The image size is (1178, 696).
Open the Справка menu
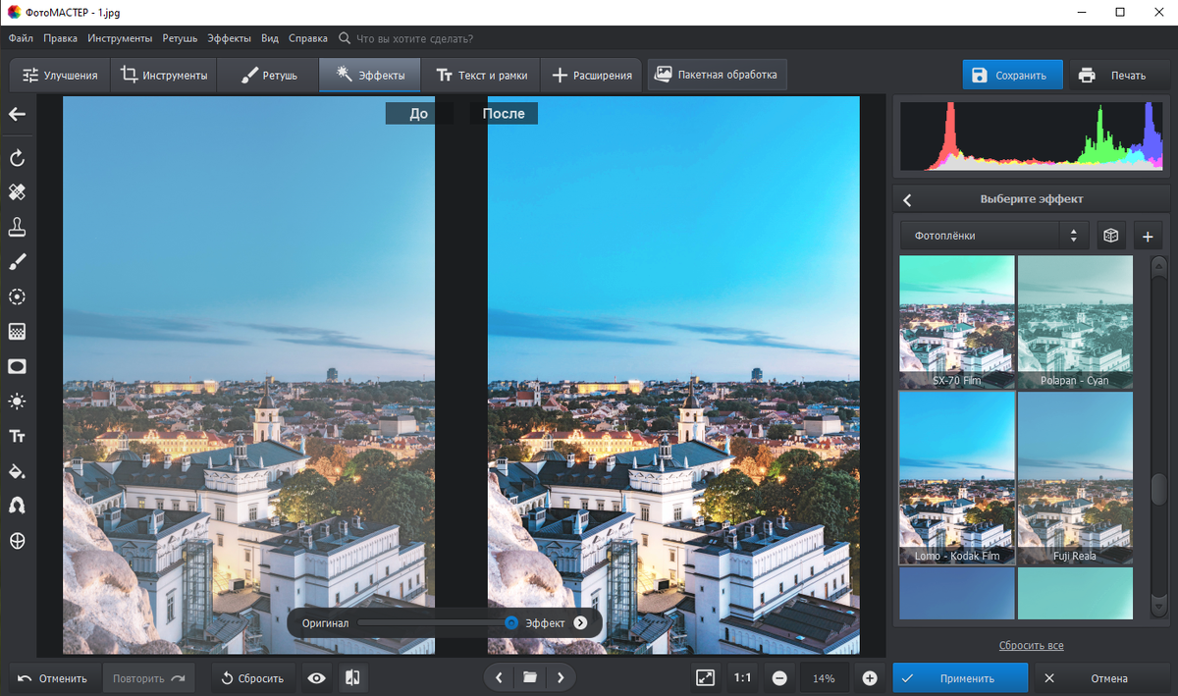point(308,38)
